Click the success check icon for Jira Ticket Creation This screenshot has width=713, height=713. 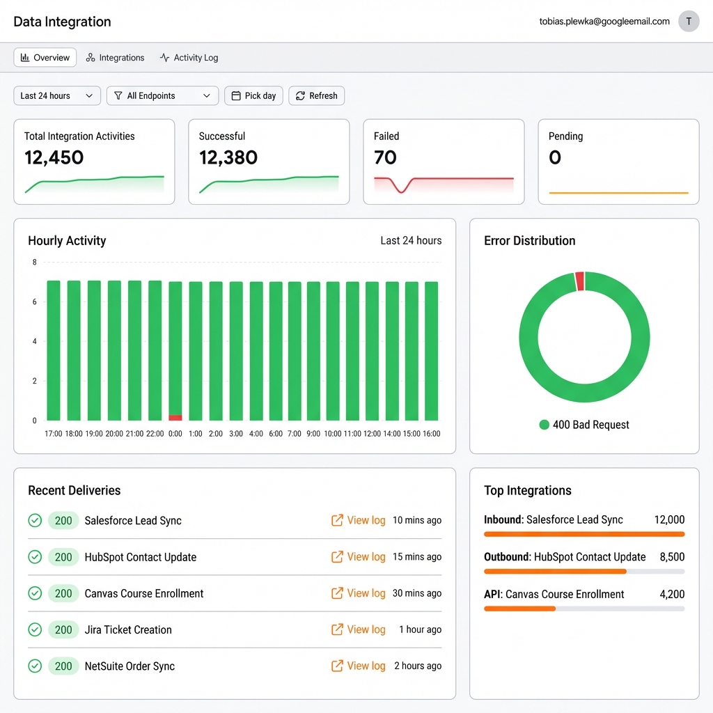[35, 629]
